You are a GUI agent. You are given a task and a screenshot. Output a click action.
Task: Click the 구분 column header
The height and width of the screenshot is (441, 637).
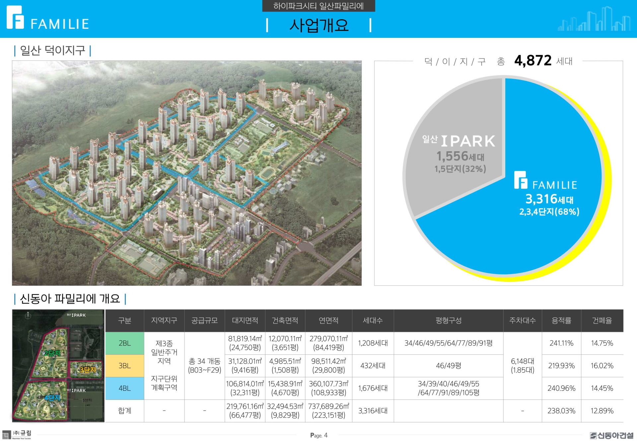click(x=125, y=321)
